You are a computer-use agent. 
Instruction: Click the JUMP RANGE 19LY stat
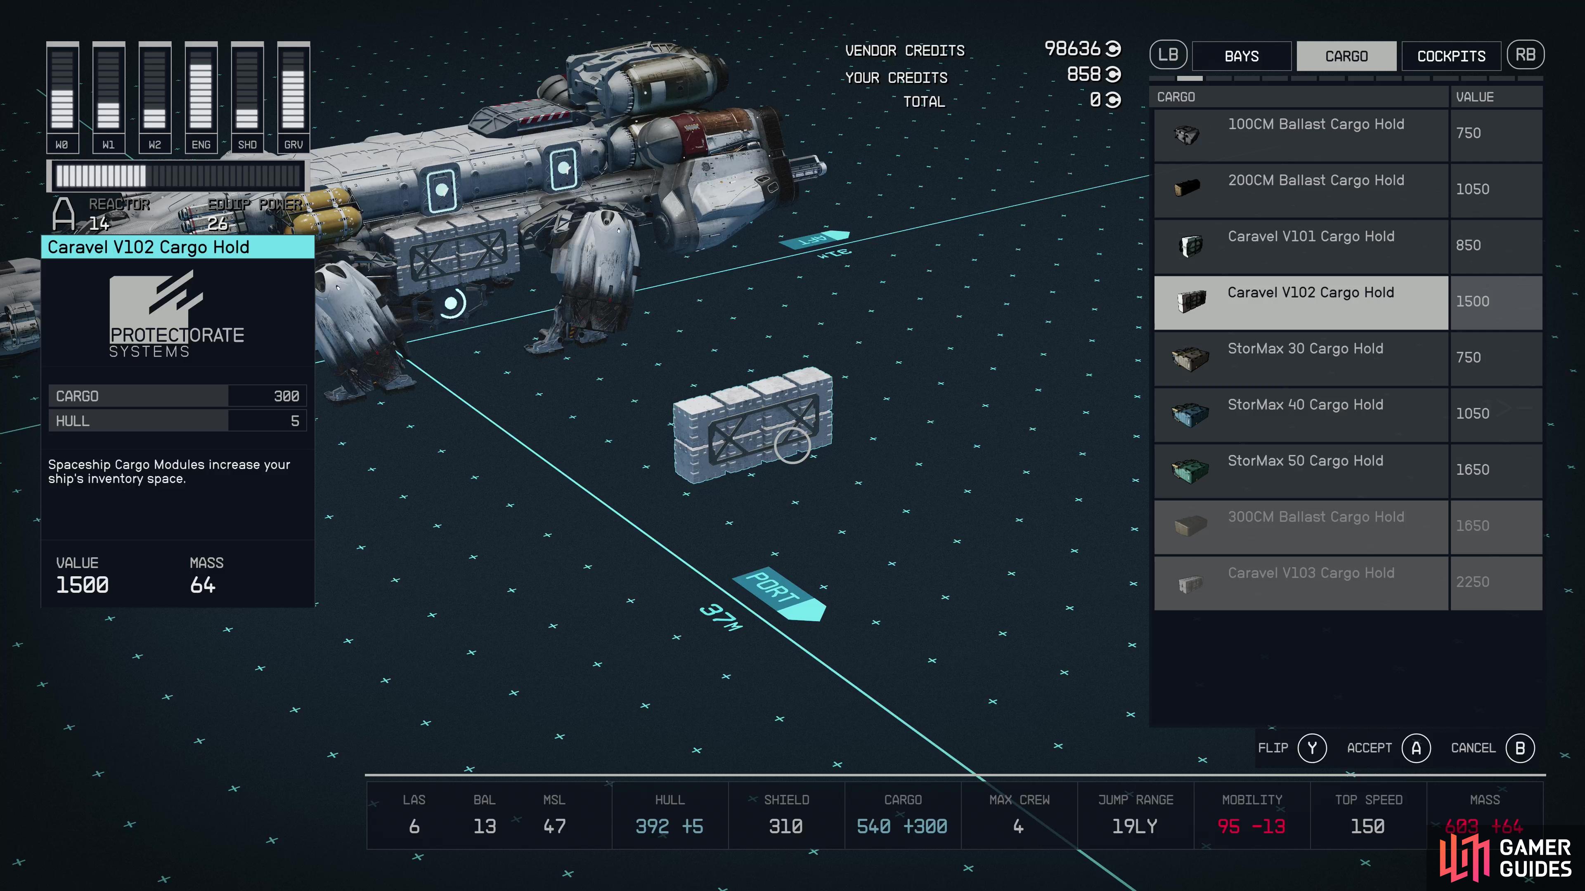point(1135,816)
